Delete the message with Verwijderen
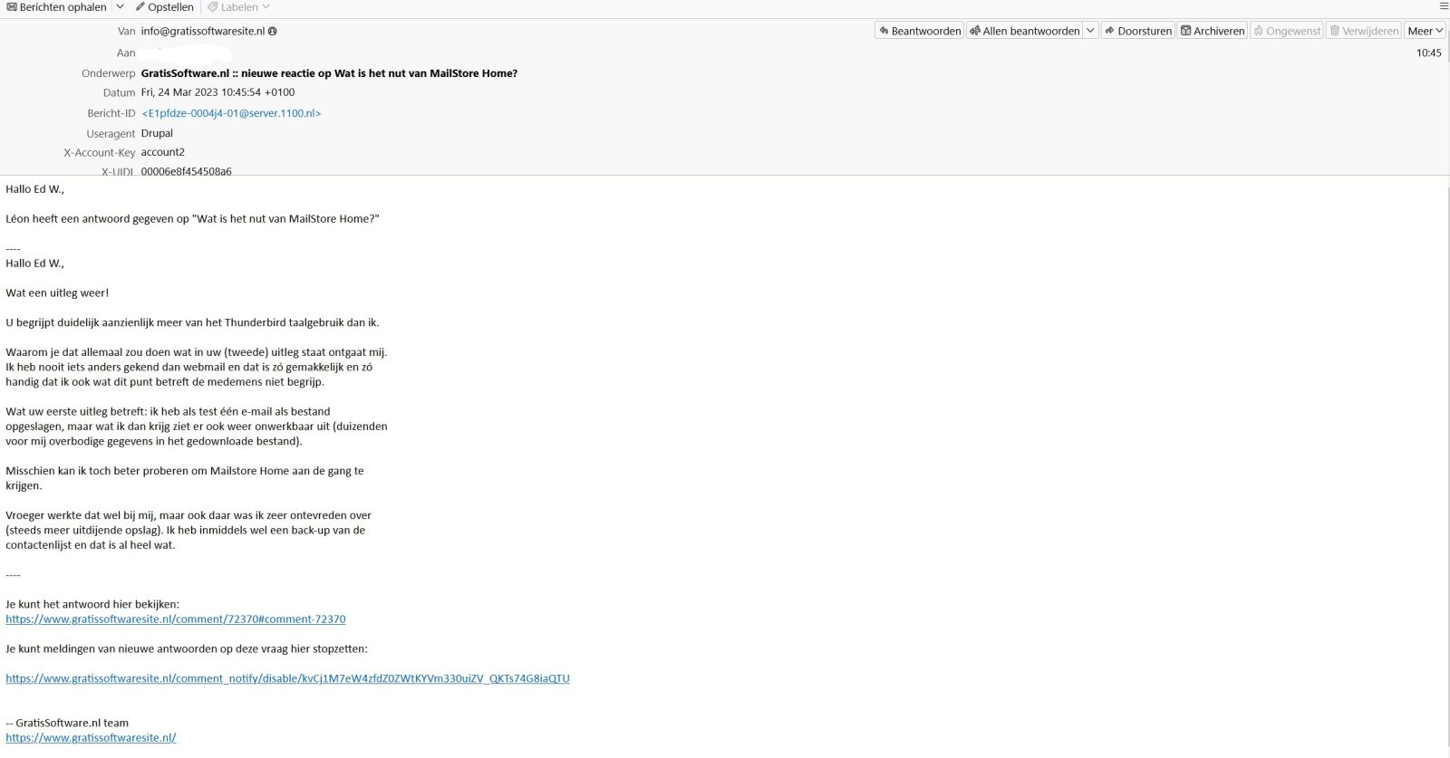This screenshot has width=1450, height=758. [x=1364, y=31]
